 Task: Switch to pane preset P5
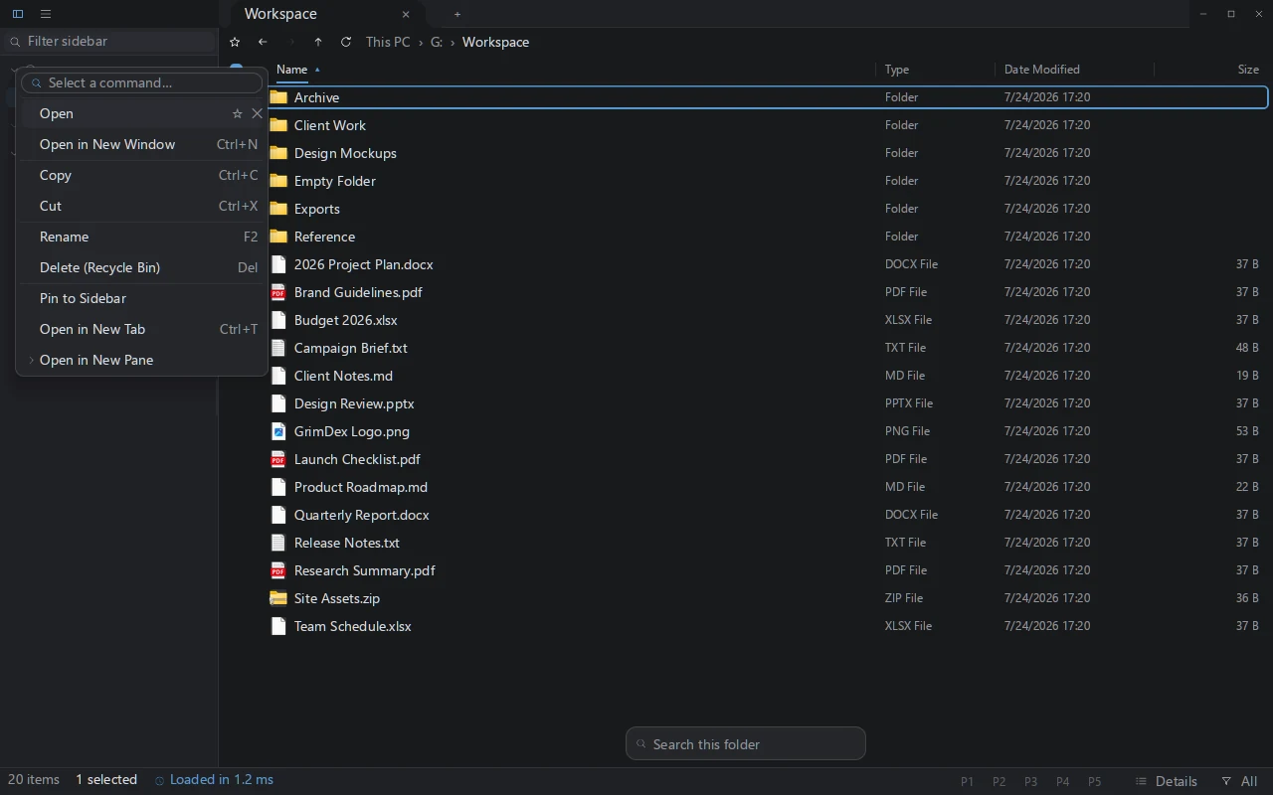1095,781
